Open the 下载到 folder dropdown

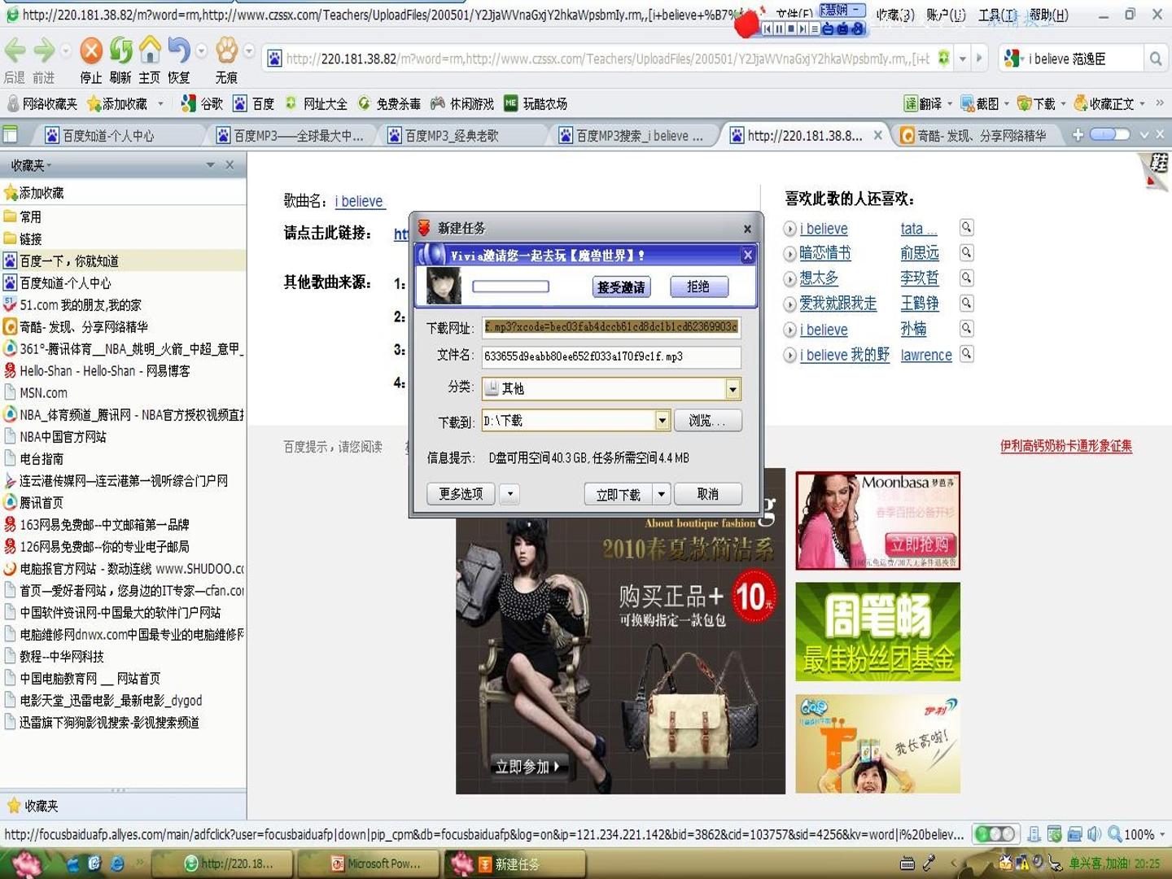(662, 421)
